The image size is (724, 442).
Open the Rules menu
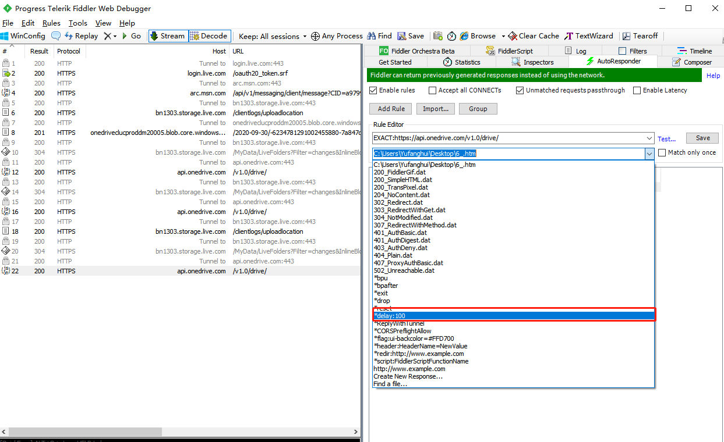point(51,23)
